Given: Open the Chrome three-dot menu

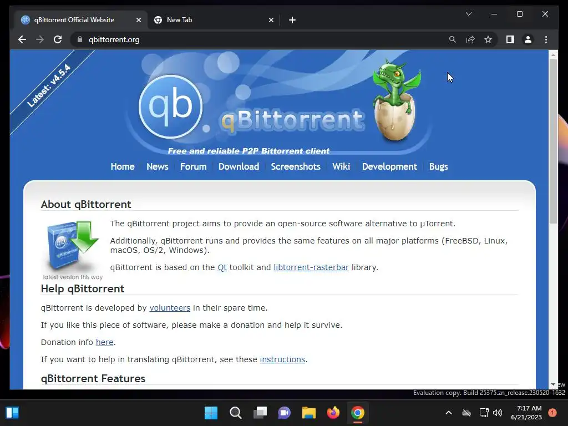Looking at the screenshot, I should (x=546, y=39).
